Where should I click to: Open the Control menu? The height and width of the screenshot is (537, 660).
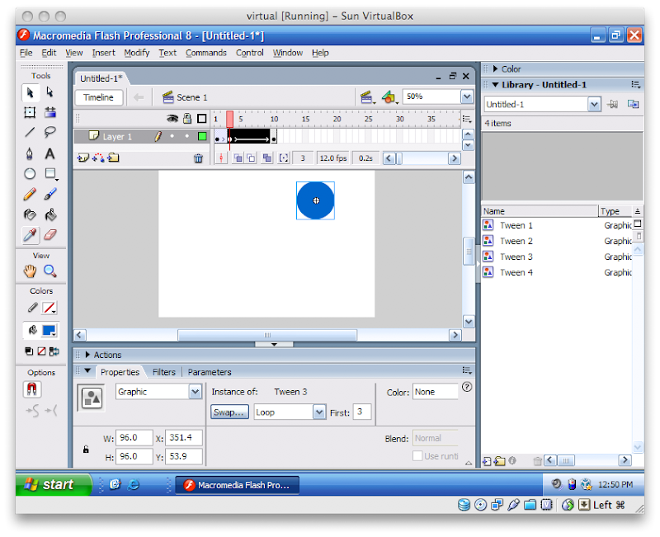(250, 53)
